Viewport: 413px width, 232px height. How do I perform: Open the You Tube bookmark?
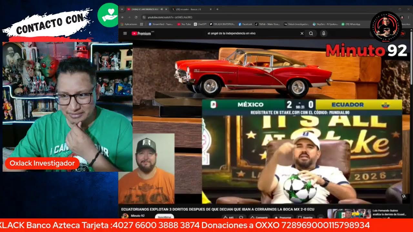184,24
